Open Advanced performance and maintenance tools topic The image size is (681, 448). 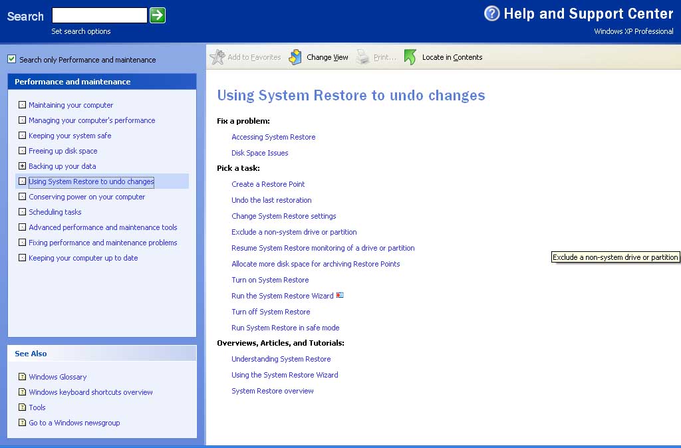tap(103, 227)
